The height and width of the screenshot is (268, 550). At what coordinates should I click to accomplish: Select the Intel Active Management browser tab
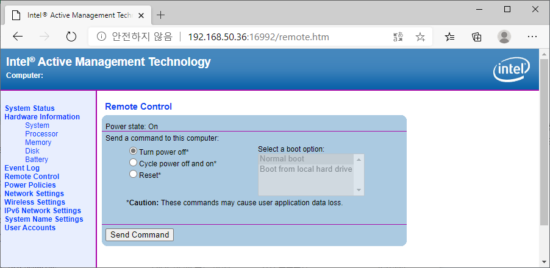(78, 15)
